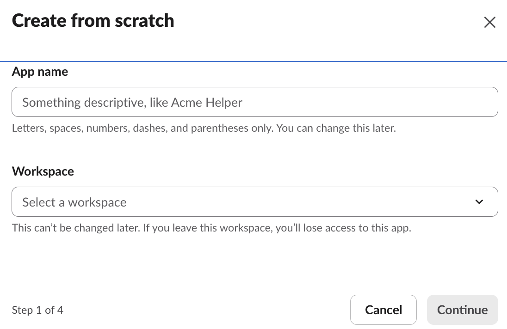Open the Select a workspace dropdown
The image size is (507, 329).
(255, 202)
